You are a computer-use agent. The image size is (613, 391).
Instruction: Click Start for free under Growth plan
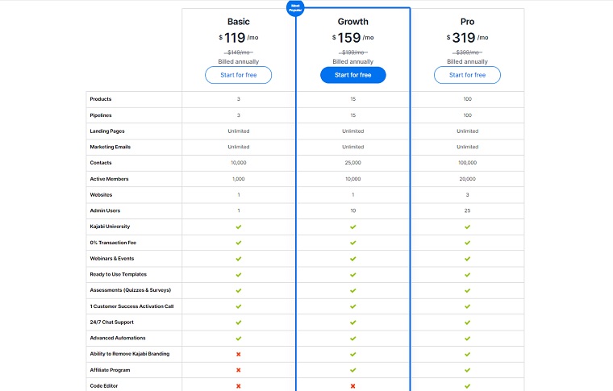[x=352, y=75]
